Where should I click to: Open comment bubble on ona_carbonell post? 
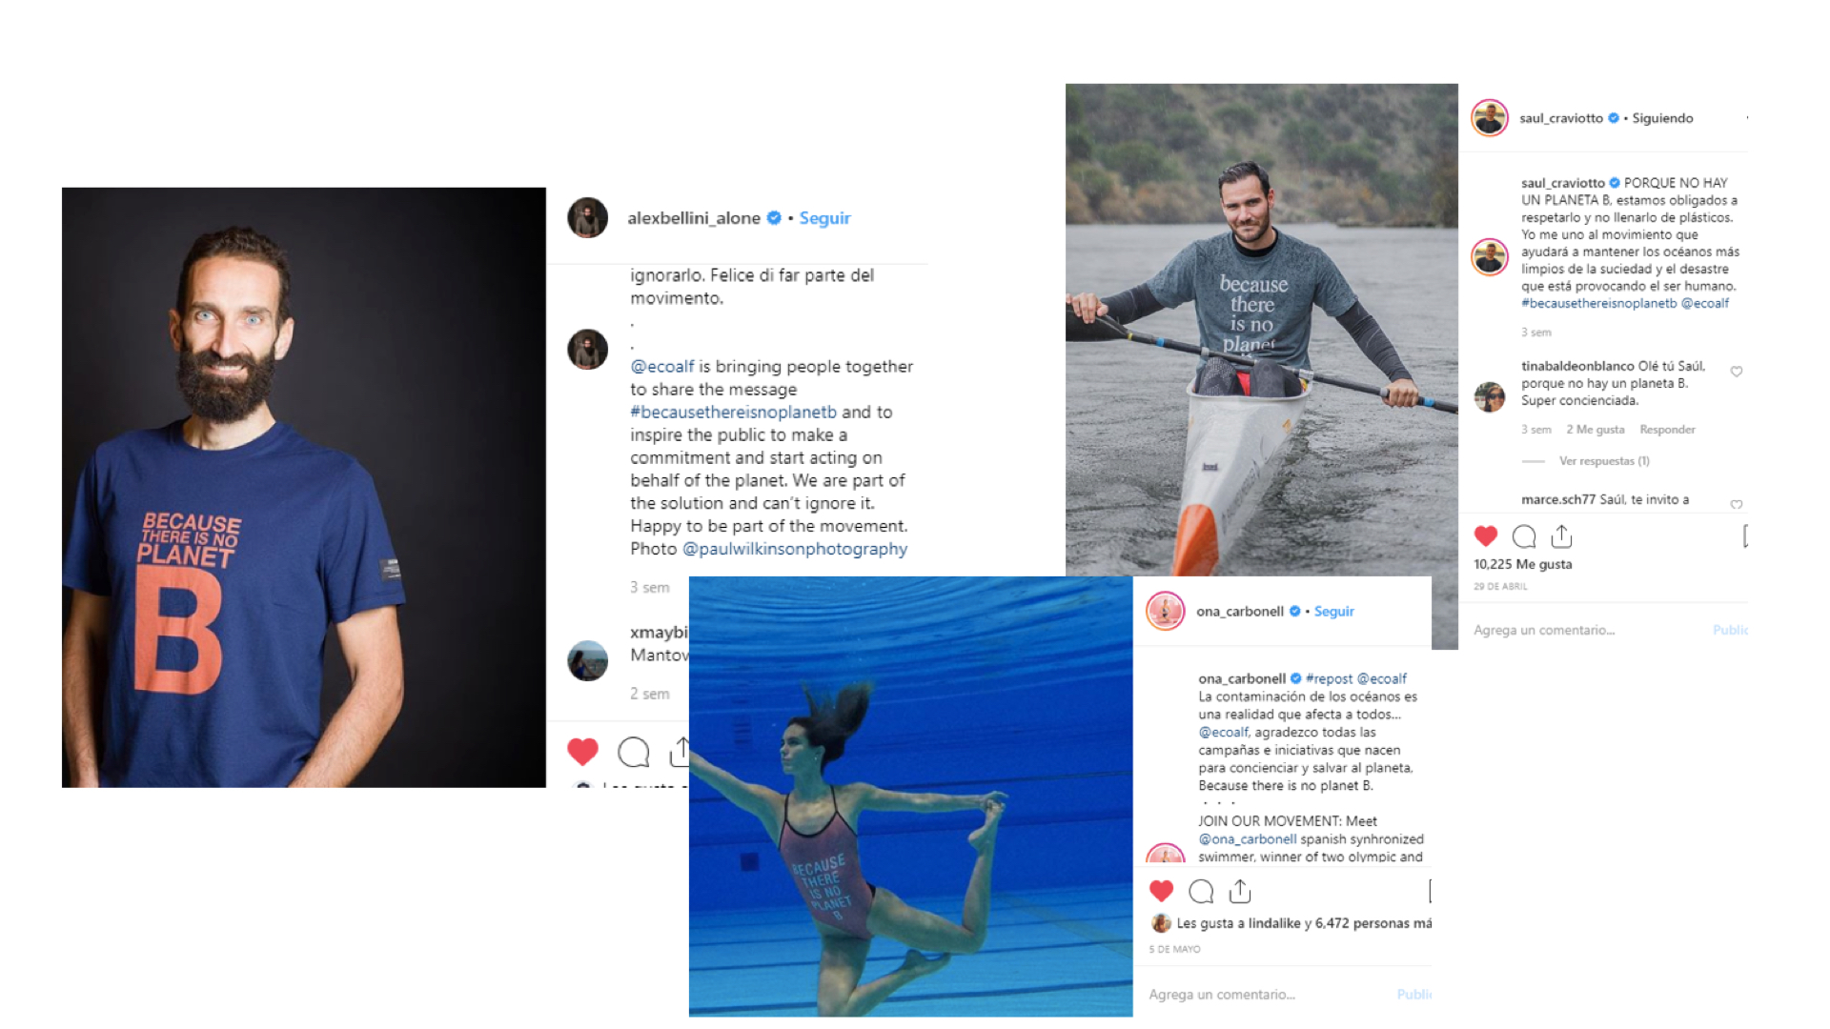coord(1201,892)
